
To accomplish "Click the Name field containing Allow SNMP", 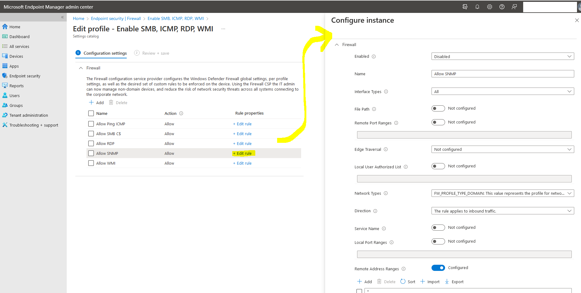I will click(x=503, y=74).
